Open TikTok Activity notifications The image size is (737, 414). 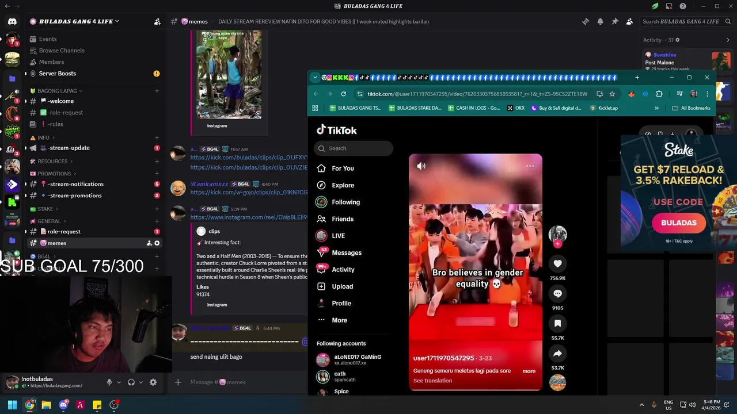343,270
